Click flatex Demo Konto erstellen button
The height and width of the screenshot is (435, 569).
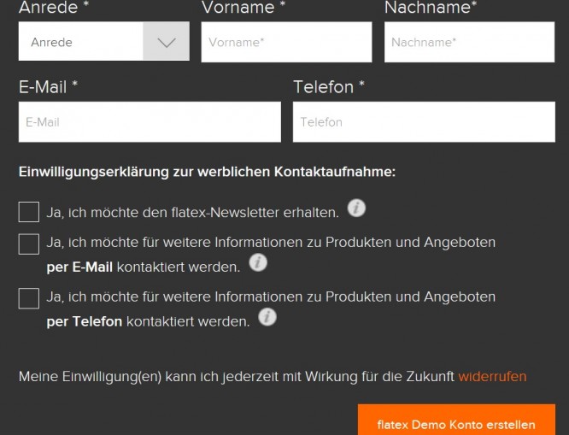456,420
